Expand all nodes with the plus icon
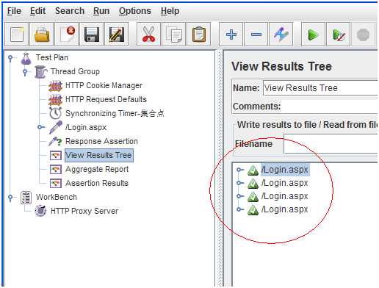 [x=231, y=35]
